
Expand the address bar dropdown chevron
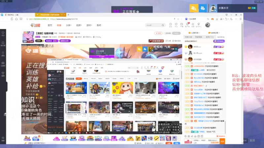181,19
